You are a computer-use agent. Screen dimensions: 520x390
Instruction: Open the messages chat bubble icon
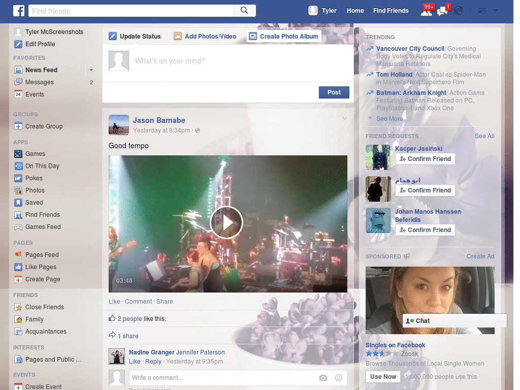tap(443, 11)
